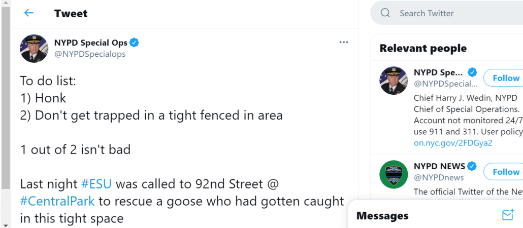
Task: Open NYPD Special Ops tweet author avatar
Action: point(34,49)
